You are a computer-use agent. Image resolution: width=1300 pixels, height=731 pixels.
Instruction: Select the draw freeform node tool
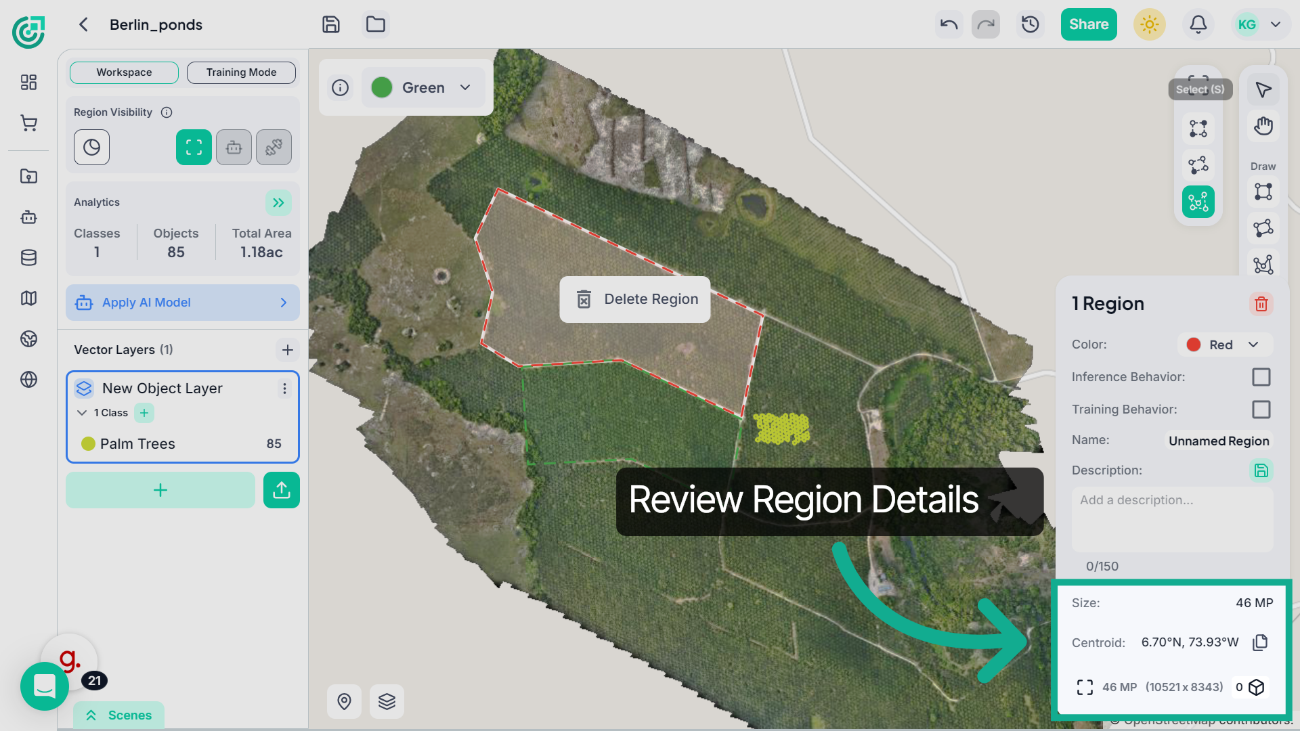tap(1263, 265)
